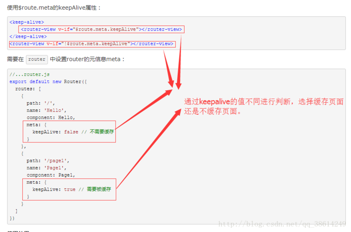Screen dimensions: 351x232
Task: Click the comment '//...router.js'
Action: click(29, 75)
